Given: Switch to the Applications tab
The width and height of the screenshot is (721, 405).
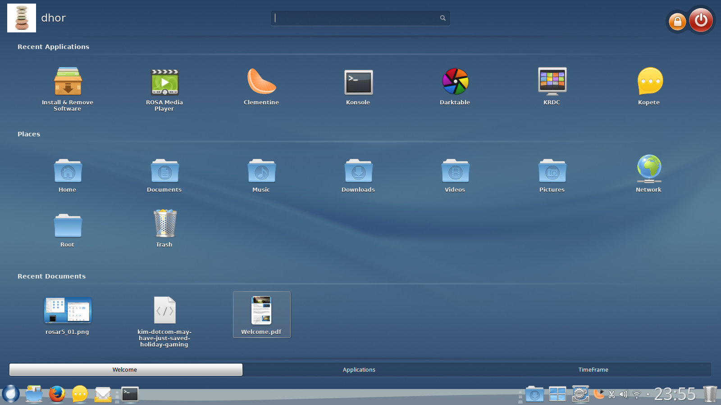Looking at the screenshot, I should (x=359, y=369).
